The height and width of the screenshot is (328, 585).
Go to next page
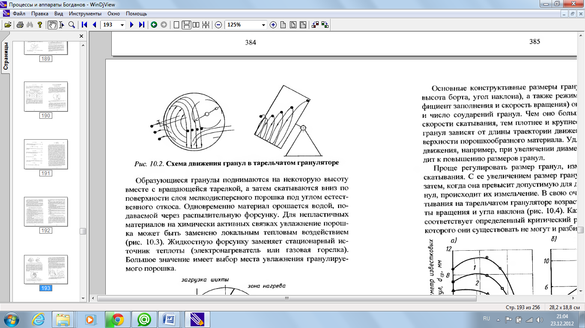132,25
